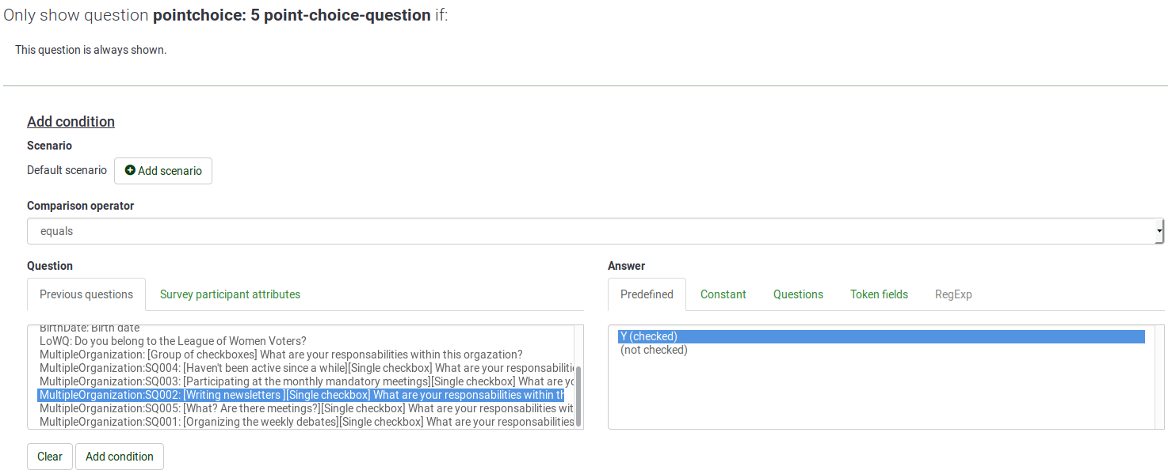
Task: Open the RegExp answer tab
Action: pos(953,294)
